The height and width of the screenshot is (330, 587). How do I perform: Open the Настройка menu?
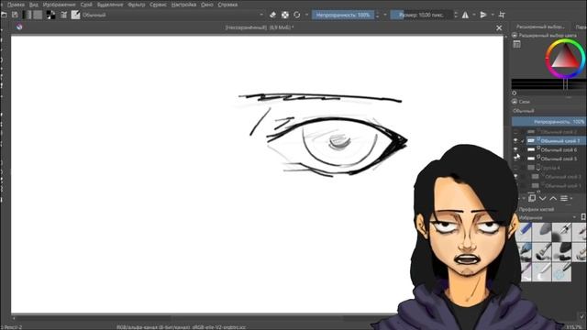click(x=183, y=5)
